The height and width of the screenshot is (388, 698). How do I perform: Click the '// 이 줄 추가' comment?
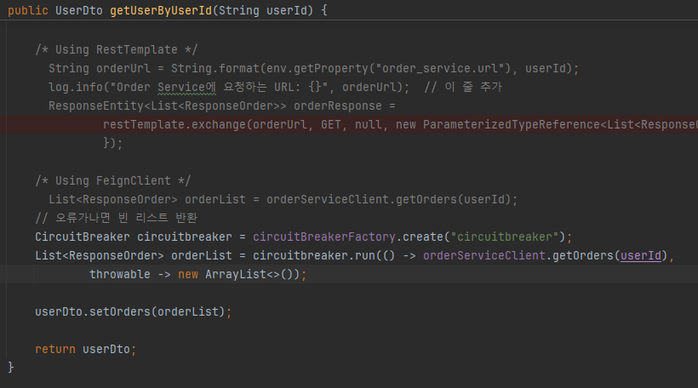point(463,87)
